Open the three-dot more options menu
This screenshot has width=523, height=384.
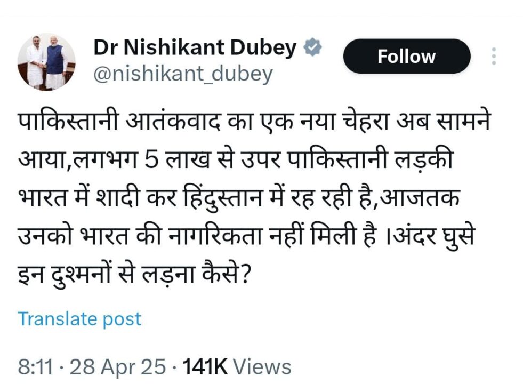494,56
